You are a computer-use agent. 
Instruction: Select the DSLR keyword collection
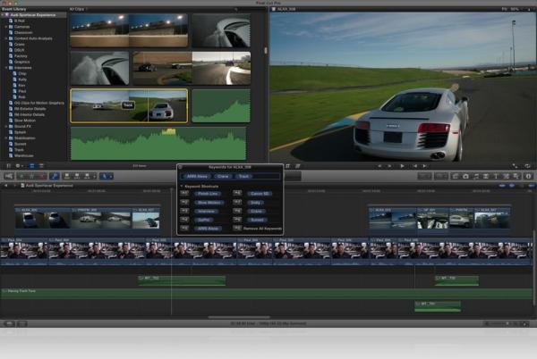[x=19, y=50]
